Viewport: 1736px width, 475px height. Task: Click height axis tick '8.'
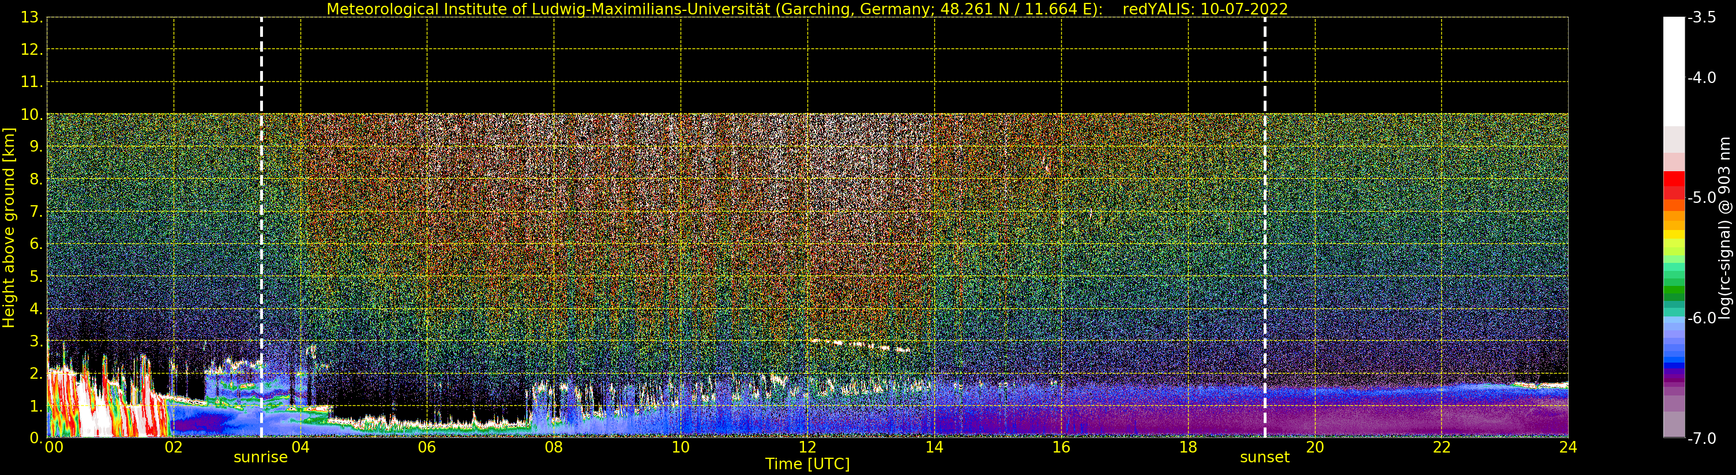click(36, 179)
